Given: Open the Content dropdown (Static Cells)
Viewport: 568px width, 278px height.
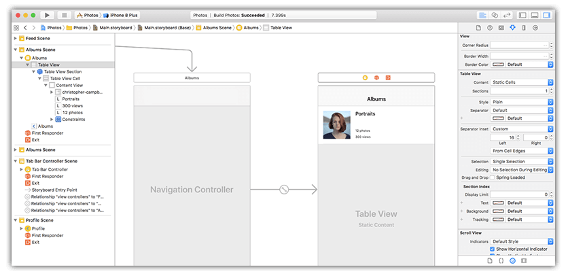Looking at the screenshot, I should [x=520, y=82].
